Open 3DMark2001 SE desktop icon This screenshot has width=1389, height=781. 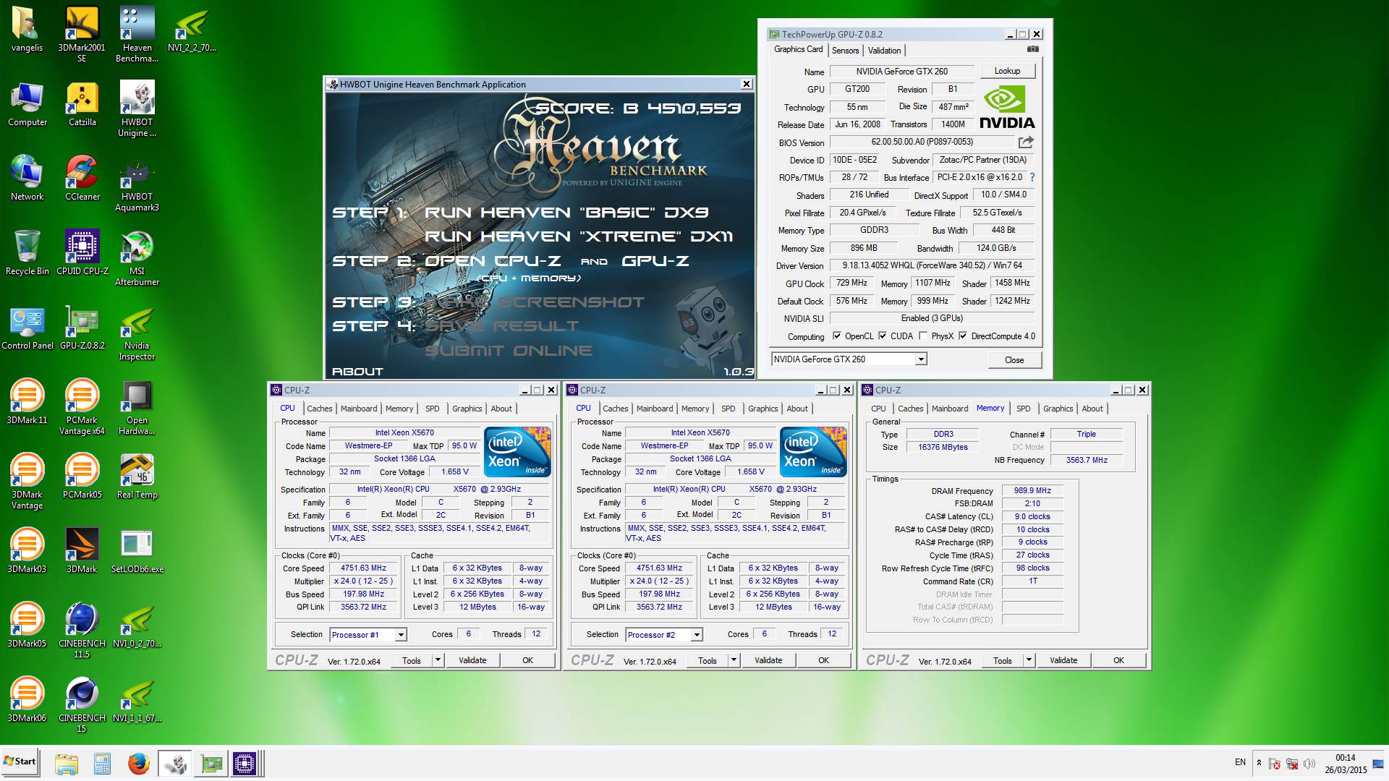coord(82,35)
